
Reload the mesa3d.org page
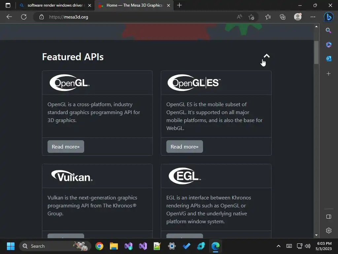(24, 17)
